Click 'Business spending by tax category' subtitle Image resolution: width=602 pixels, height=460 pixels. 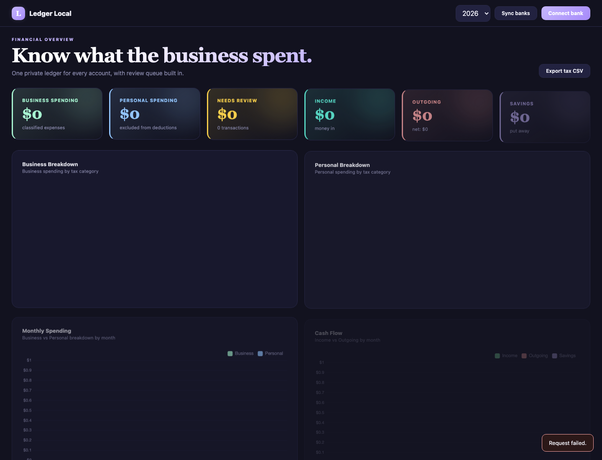coord(60,171)
